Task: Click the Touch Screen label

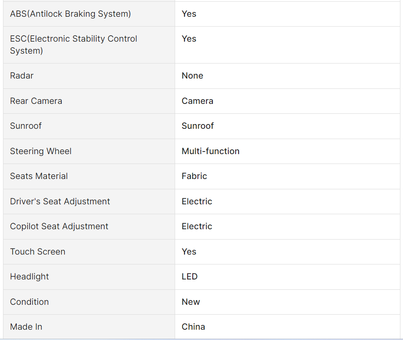Action: click(38, 252)
